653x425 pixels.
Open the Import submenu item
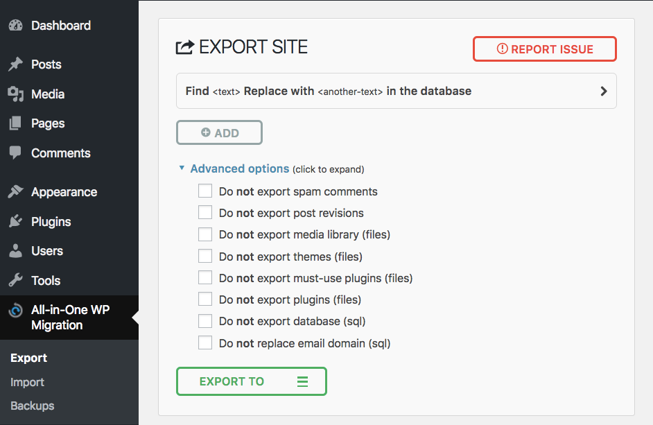point(28,382)
